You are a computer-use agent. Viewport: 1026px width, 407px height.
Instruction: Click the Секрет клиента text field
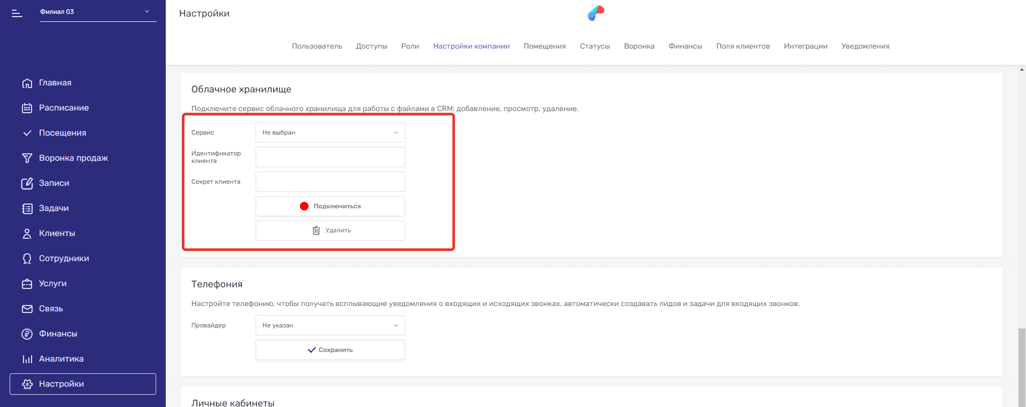coord(330,182)
